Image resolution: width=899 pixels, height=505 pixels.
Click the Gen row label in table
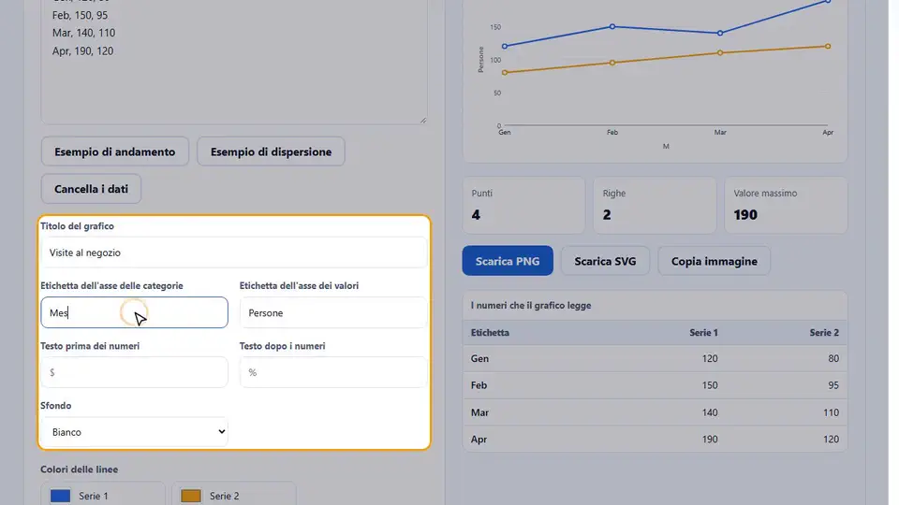[x=479, y=358]
